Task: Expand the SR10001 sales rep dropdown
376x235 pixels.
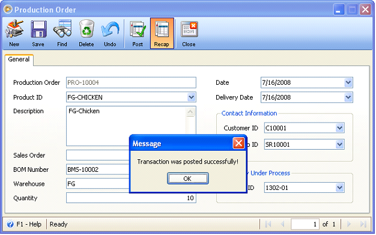Action: point(339,144)
